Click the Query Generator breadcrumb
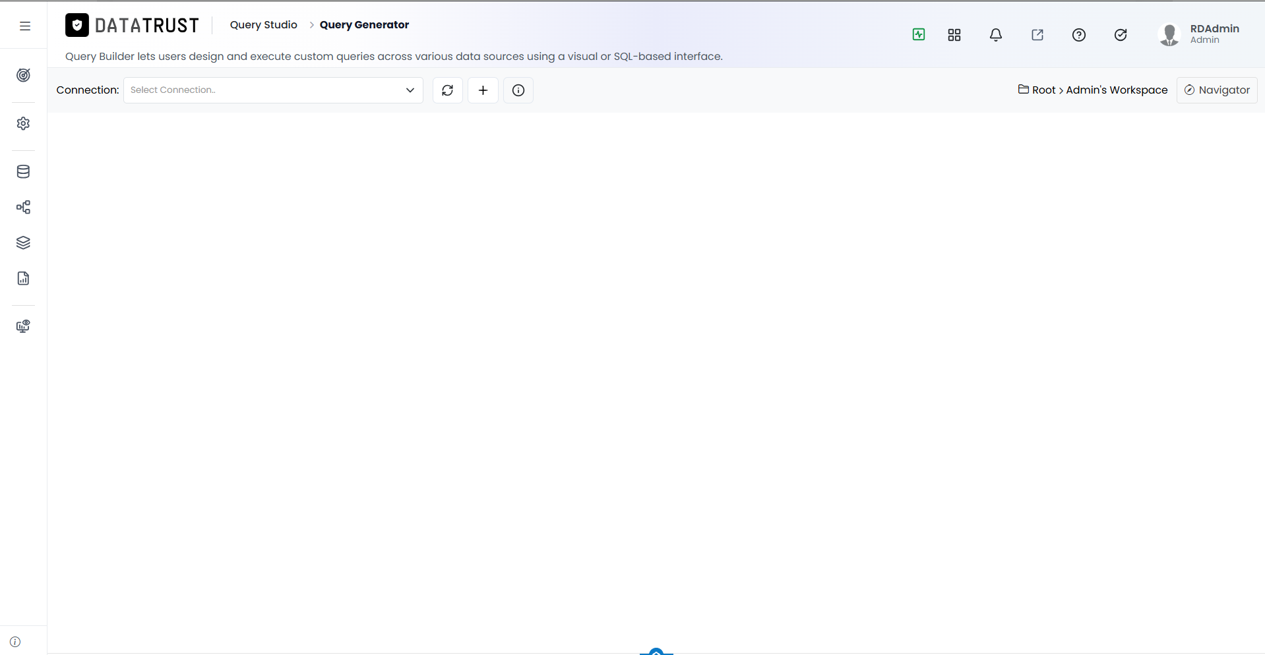Viewport: 1265px width, 655px height. pos(364,25)
